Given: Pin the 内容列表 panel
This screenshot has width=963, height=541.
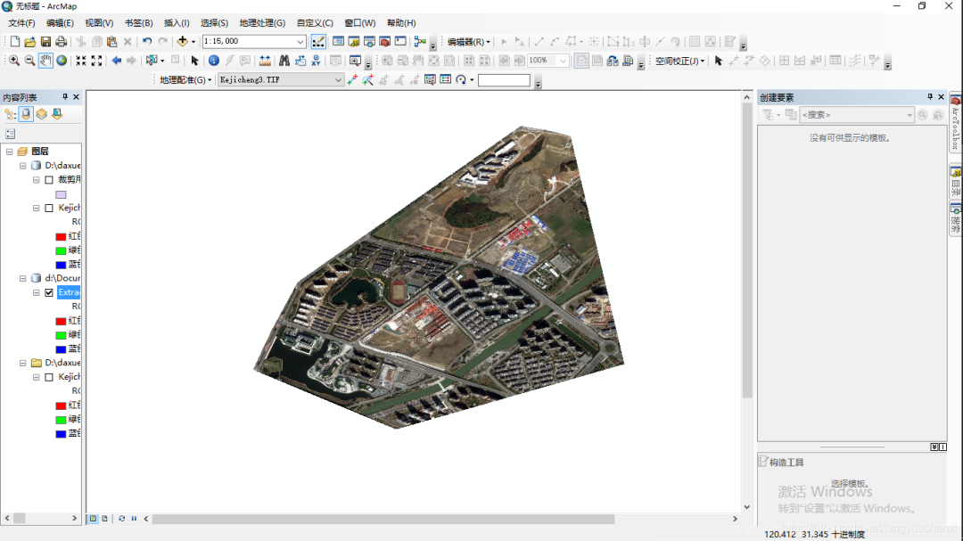Looking at the screenshot, I should (65, 97).
